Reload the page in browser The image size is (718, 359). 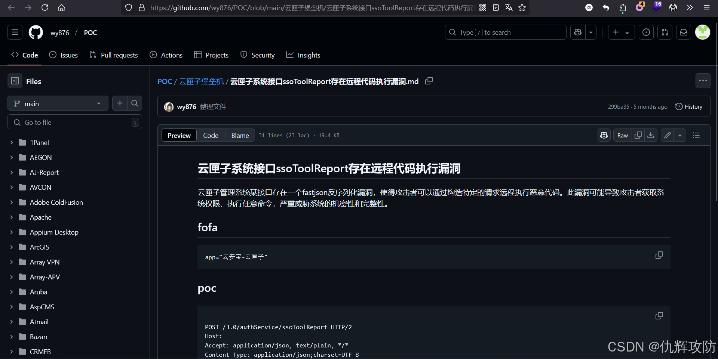tap(45, 7)
